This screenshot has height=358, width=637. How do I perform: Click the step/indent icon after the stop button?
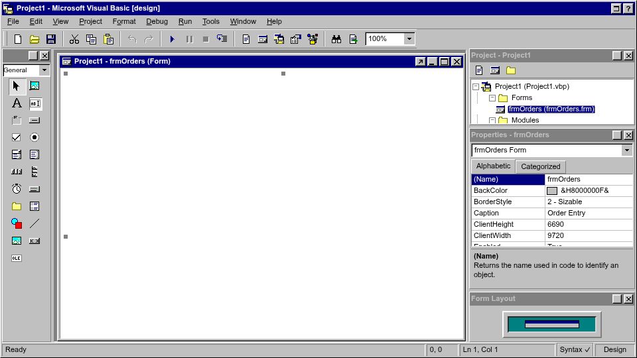pyautogui.click(x=222, y=39)
